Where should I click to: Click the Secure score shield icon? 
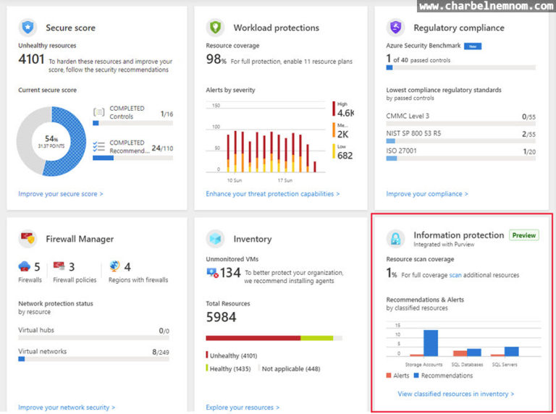(x=28, y=28)
